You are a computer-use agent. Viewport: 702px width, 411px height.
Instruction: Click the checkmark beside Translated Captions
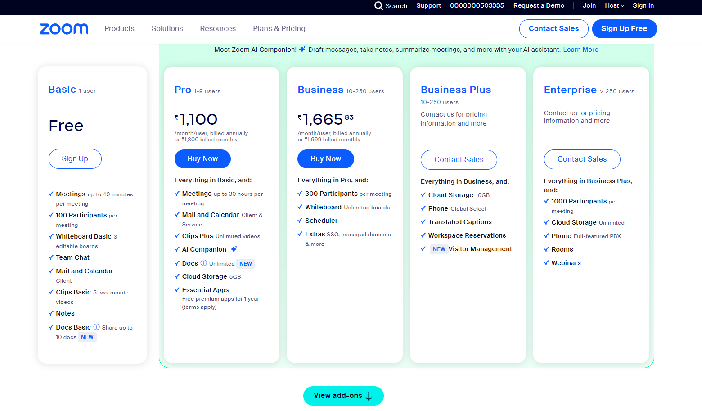pos(423,222)
